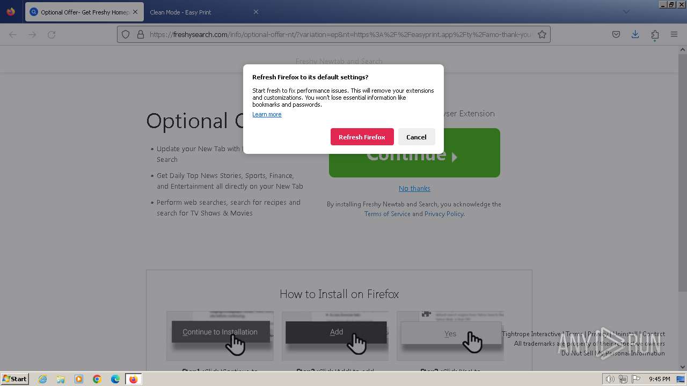Open the Learn more link
The height and width of the screenshot is (386, 687).
[267, 114]
